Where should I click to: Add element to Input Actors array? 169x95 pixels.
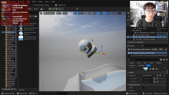point(157,75)
